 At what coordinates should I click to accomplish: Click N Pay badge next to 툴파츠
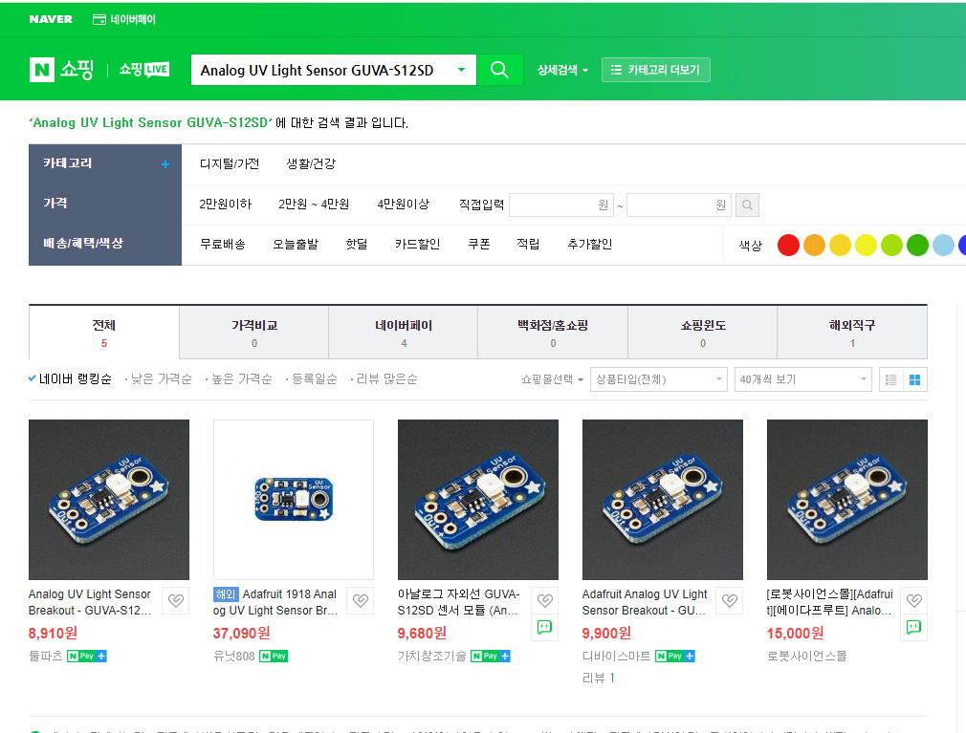point(86,657)
